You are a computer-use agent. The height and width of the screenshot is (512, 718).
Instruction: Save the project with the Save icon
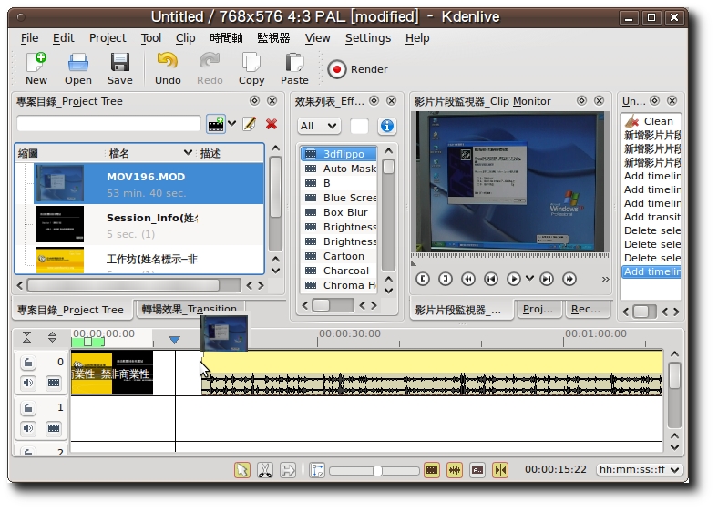120,68
